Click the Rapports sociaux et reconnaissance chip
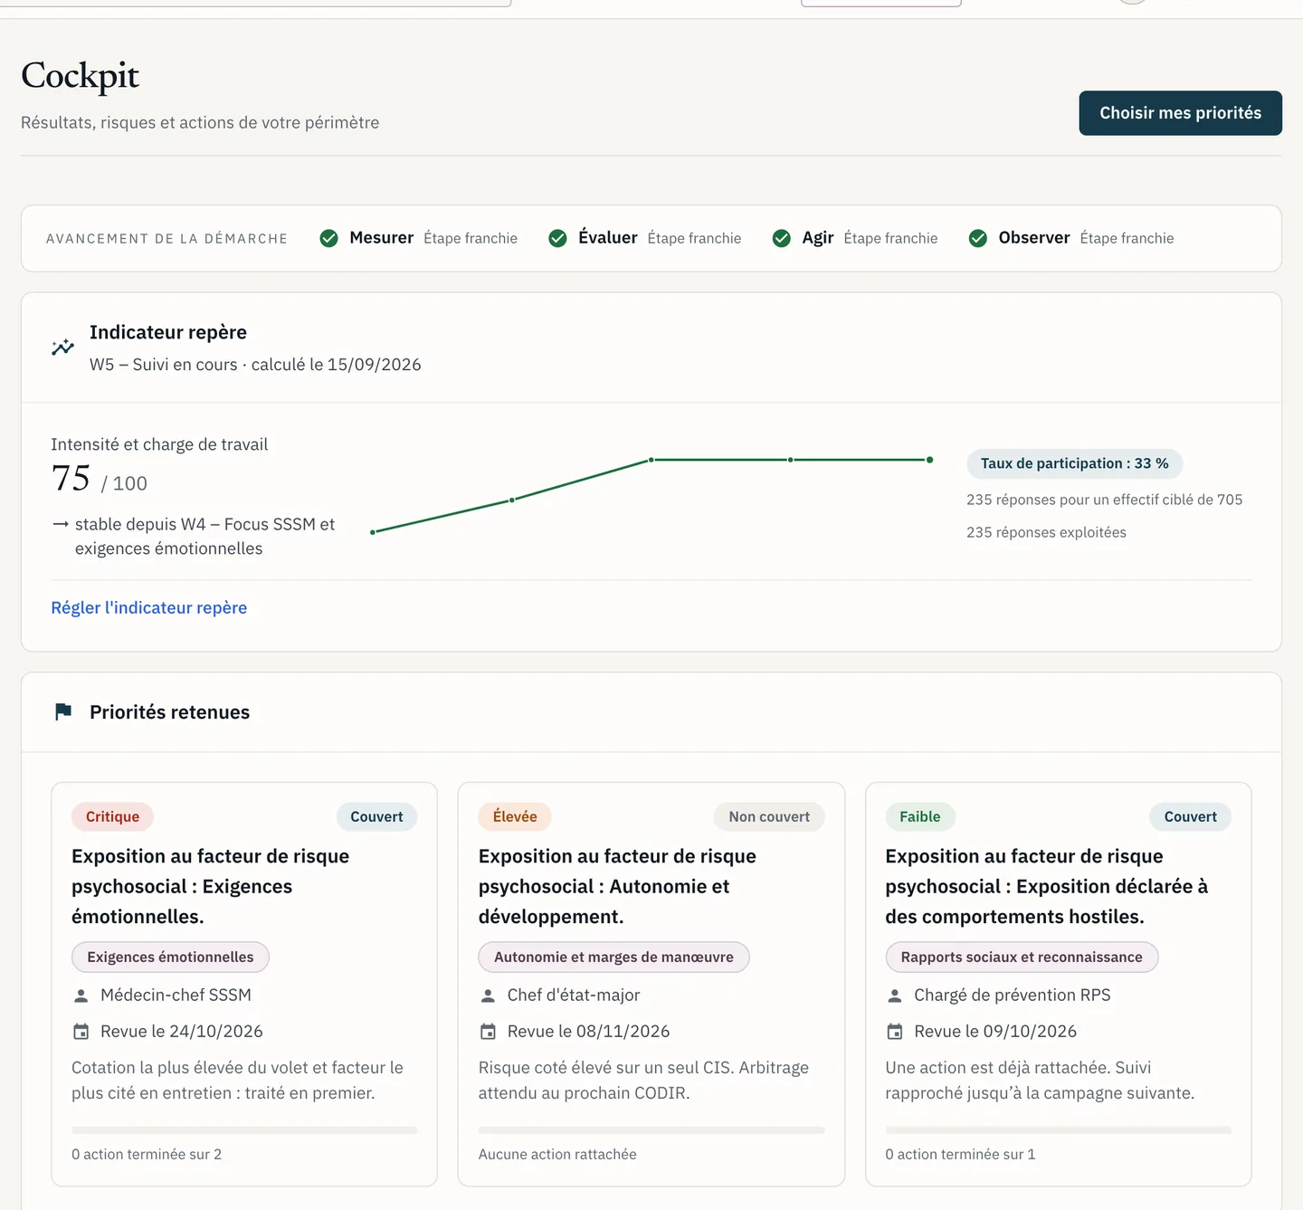1303x1210 pixels. (x=1022, y=957)
